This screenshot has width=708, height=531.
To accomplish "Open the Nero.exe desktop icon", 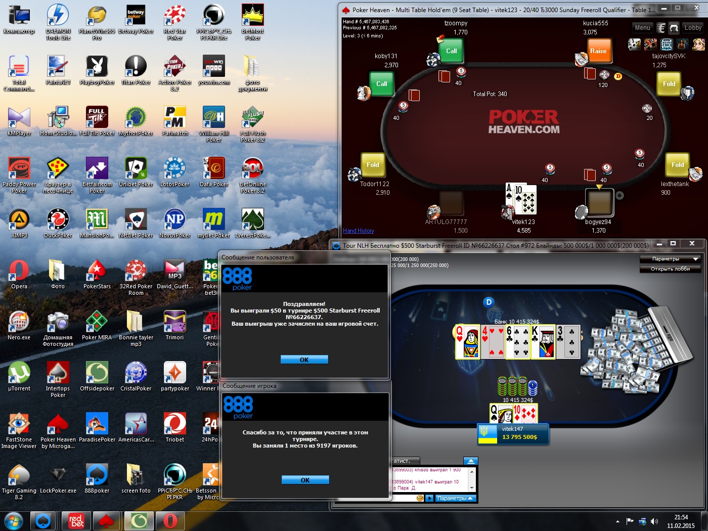I will tap(19, 326).
